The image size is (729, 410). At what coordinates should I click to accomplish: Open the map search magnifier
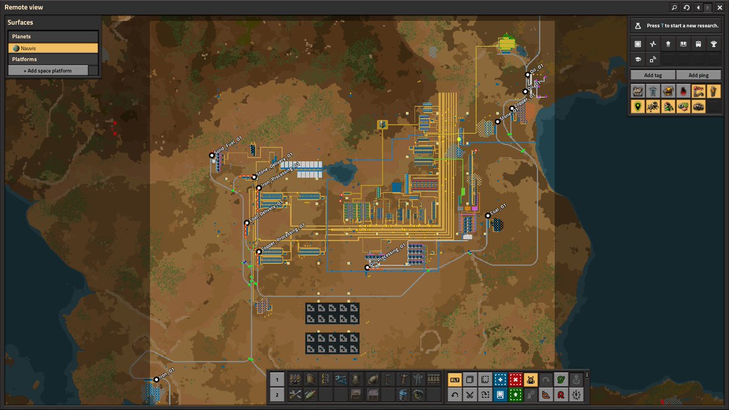[x=674, y=7]
